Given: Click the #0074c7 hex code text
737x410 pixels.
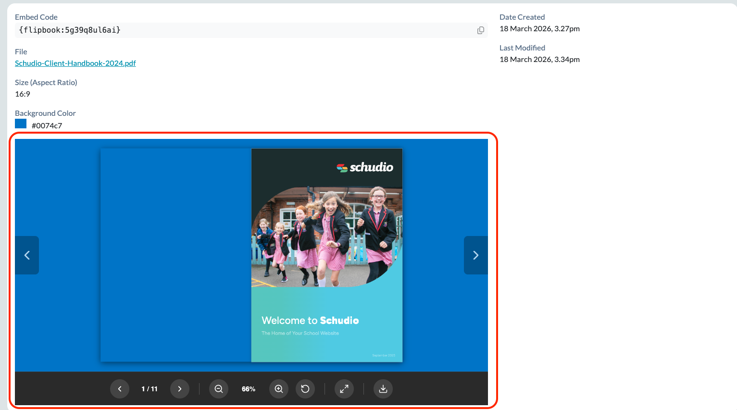Looking at the screenshot, I should click(47, 125).
